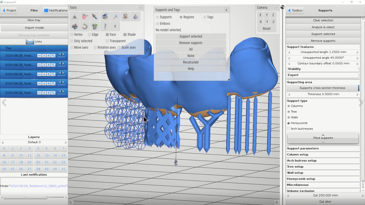Click the 3D axes transform tool icon
This screenshot has height=205, width=365.
point(74,17)
